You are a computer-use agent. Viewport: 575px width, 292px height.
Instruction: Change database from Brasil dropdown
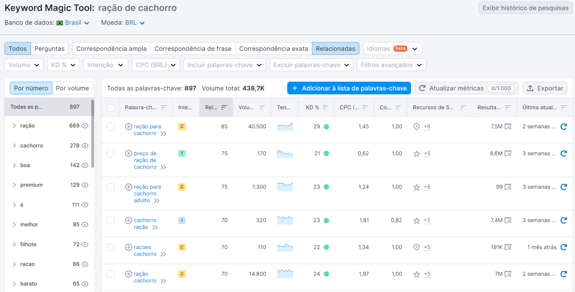73,23
